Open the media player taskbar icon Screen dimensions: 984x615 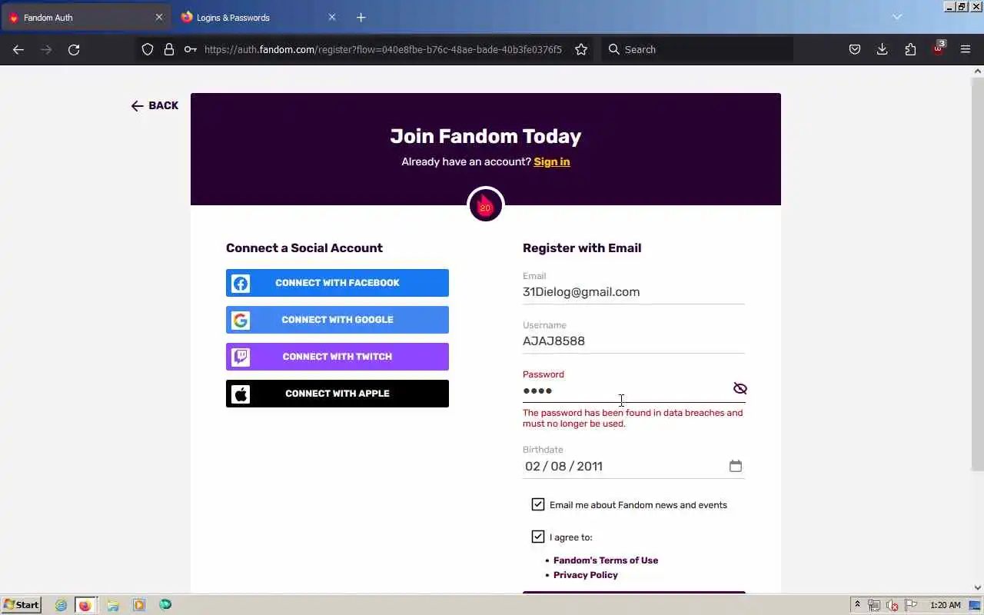tap(139, 605)
